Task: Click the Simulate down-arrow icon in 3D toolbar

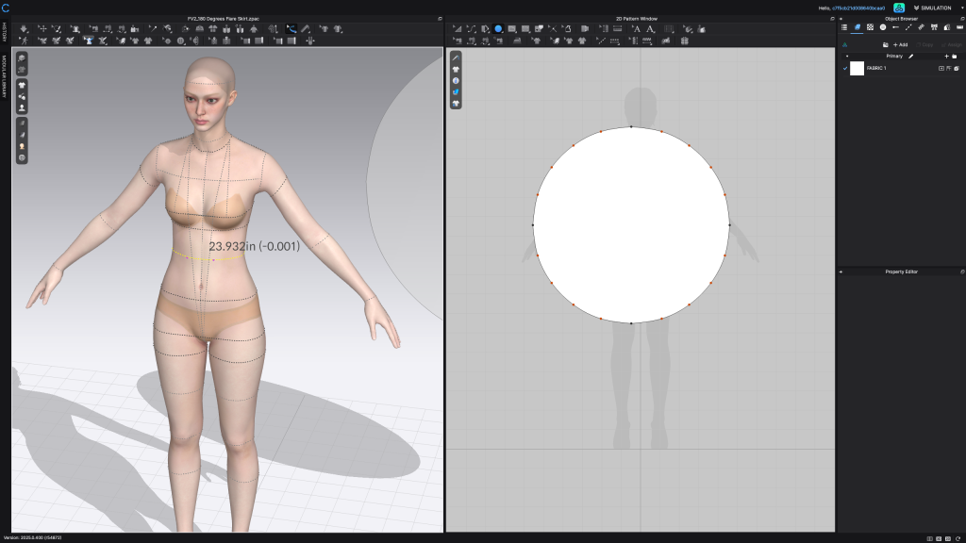Action: coord(24,29)
